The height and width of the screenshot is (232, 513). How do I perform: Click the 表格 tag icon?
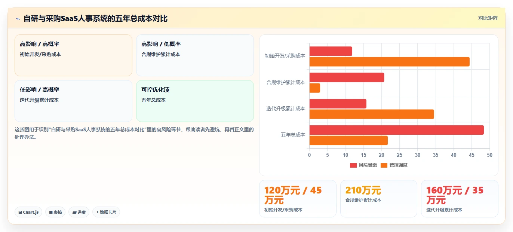(51, 212)
